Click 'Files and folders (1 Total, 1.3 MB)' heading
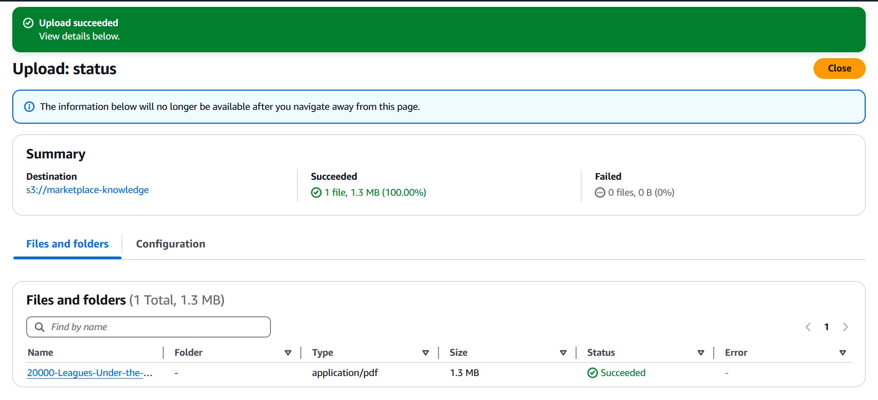The width and height of the screenshot is (878, 400). pos(125,300)
